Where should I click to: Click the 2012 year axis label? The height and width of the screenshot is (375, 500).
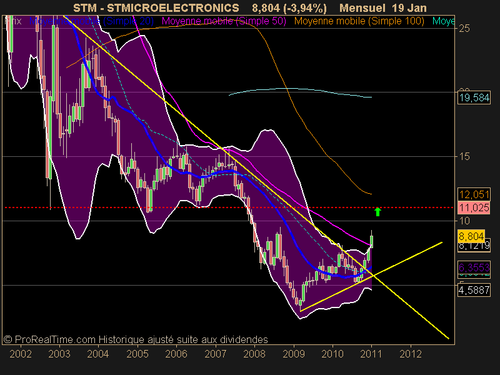coord(411,354)
